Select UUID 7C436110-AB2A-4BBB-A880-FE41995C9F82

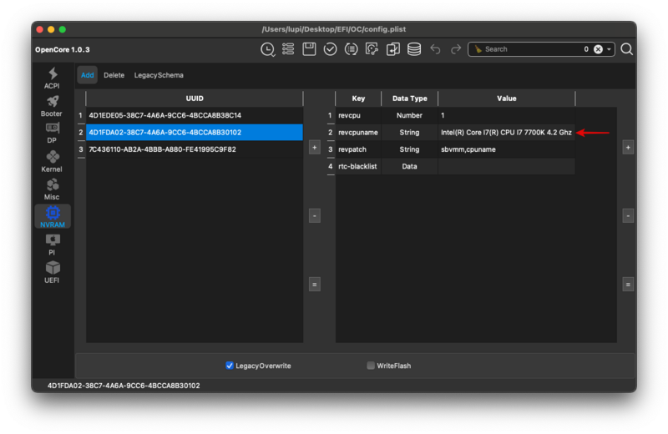pyautogui.click(x=195, y=149)
